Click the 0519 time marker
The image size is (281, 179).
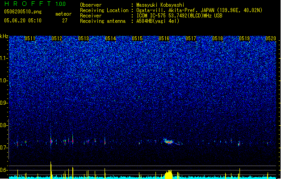tap(244, 38)
